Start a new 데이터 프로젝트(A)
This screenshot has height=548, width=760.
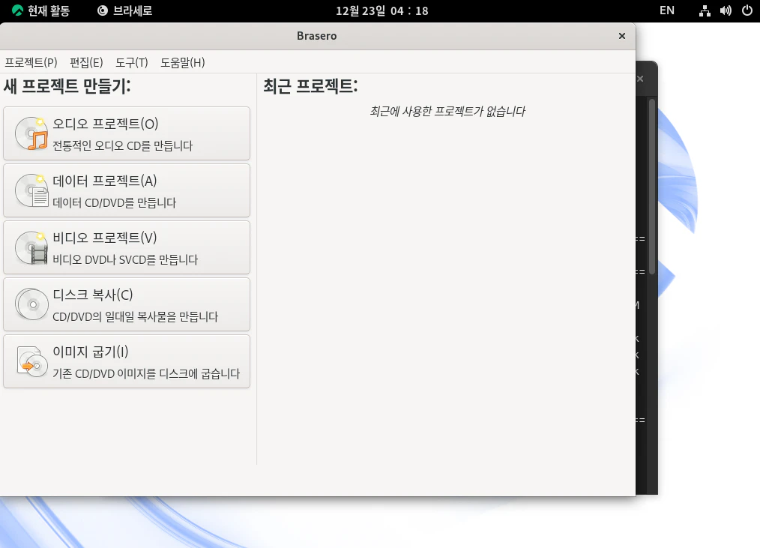coord(127,190)
